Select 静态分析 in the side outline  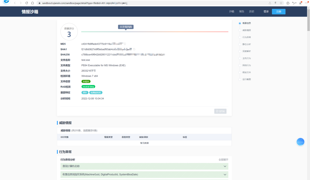coord(247,44)
